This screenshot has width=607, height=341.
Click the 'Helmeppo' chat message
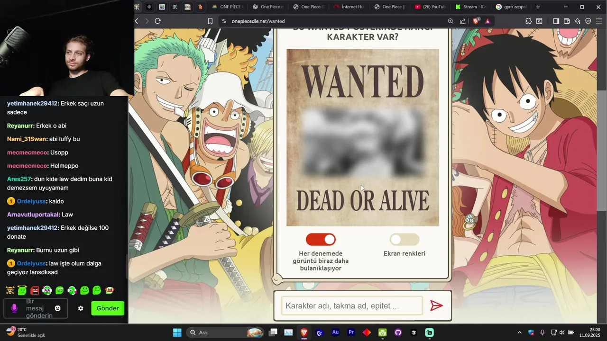click(x=43, y=166)
